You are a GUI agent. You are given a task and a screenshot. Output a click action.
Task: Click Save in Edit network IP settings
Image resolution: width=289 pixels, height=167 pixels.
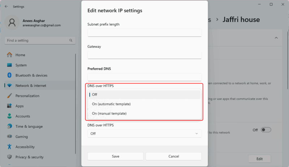click(x=116, y=156)
